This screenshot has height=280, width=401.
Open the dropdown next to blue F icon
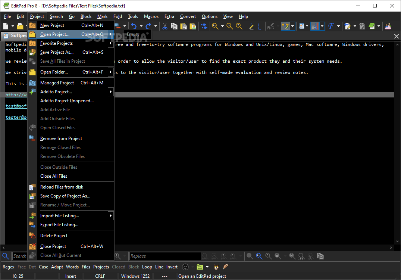point(339,26)
